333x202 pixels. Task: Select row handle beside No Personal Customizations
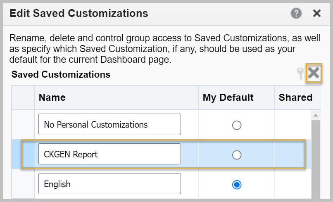23,124
